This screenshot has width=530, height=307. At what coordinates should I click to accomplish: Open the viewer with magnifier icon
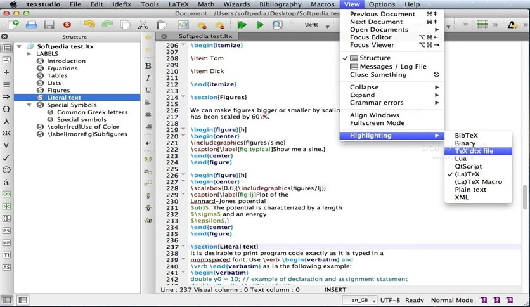tap(278, 25)
